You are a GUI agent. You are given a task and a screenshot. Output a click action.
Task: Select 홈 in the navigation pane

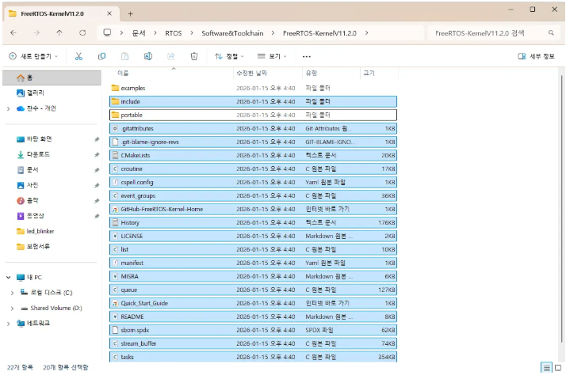[52, 78]
